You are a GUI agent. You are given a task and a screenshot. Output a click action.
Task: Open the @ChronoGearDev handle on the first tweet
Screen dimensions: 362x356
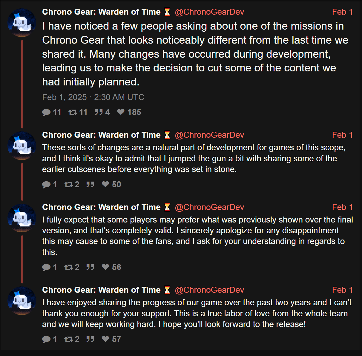[x=209, y=12]
